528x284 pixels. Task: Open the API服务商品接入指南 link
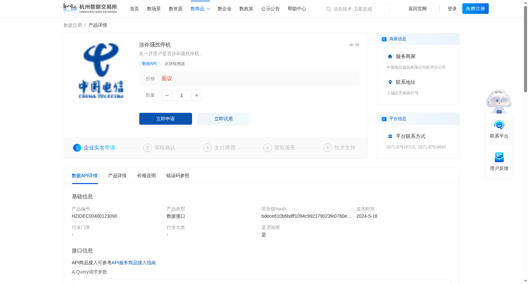point(134,263)
